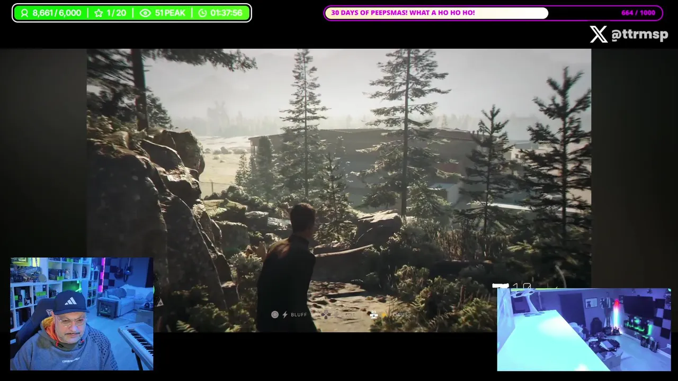Click the star icon beside 1/20

(99, 13)
